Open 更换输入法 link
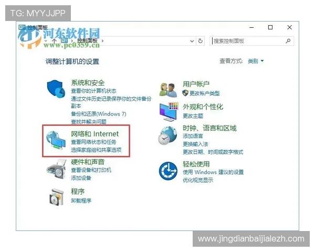This screenshot has height=252, width=315. [x=195, y=144]
